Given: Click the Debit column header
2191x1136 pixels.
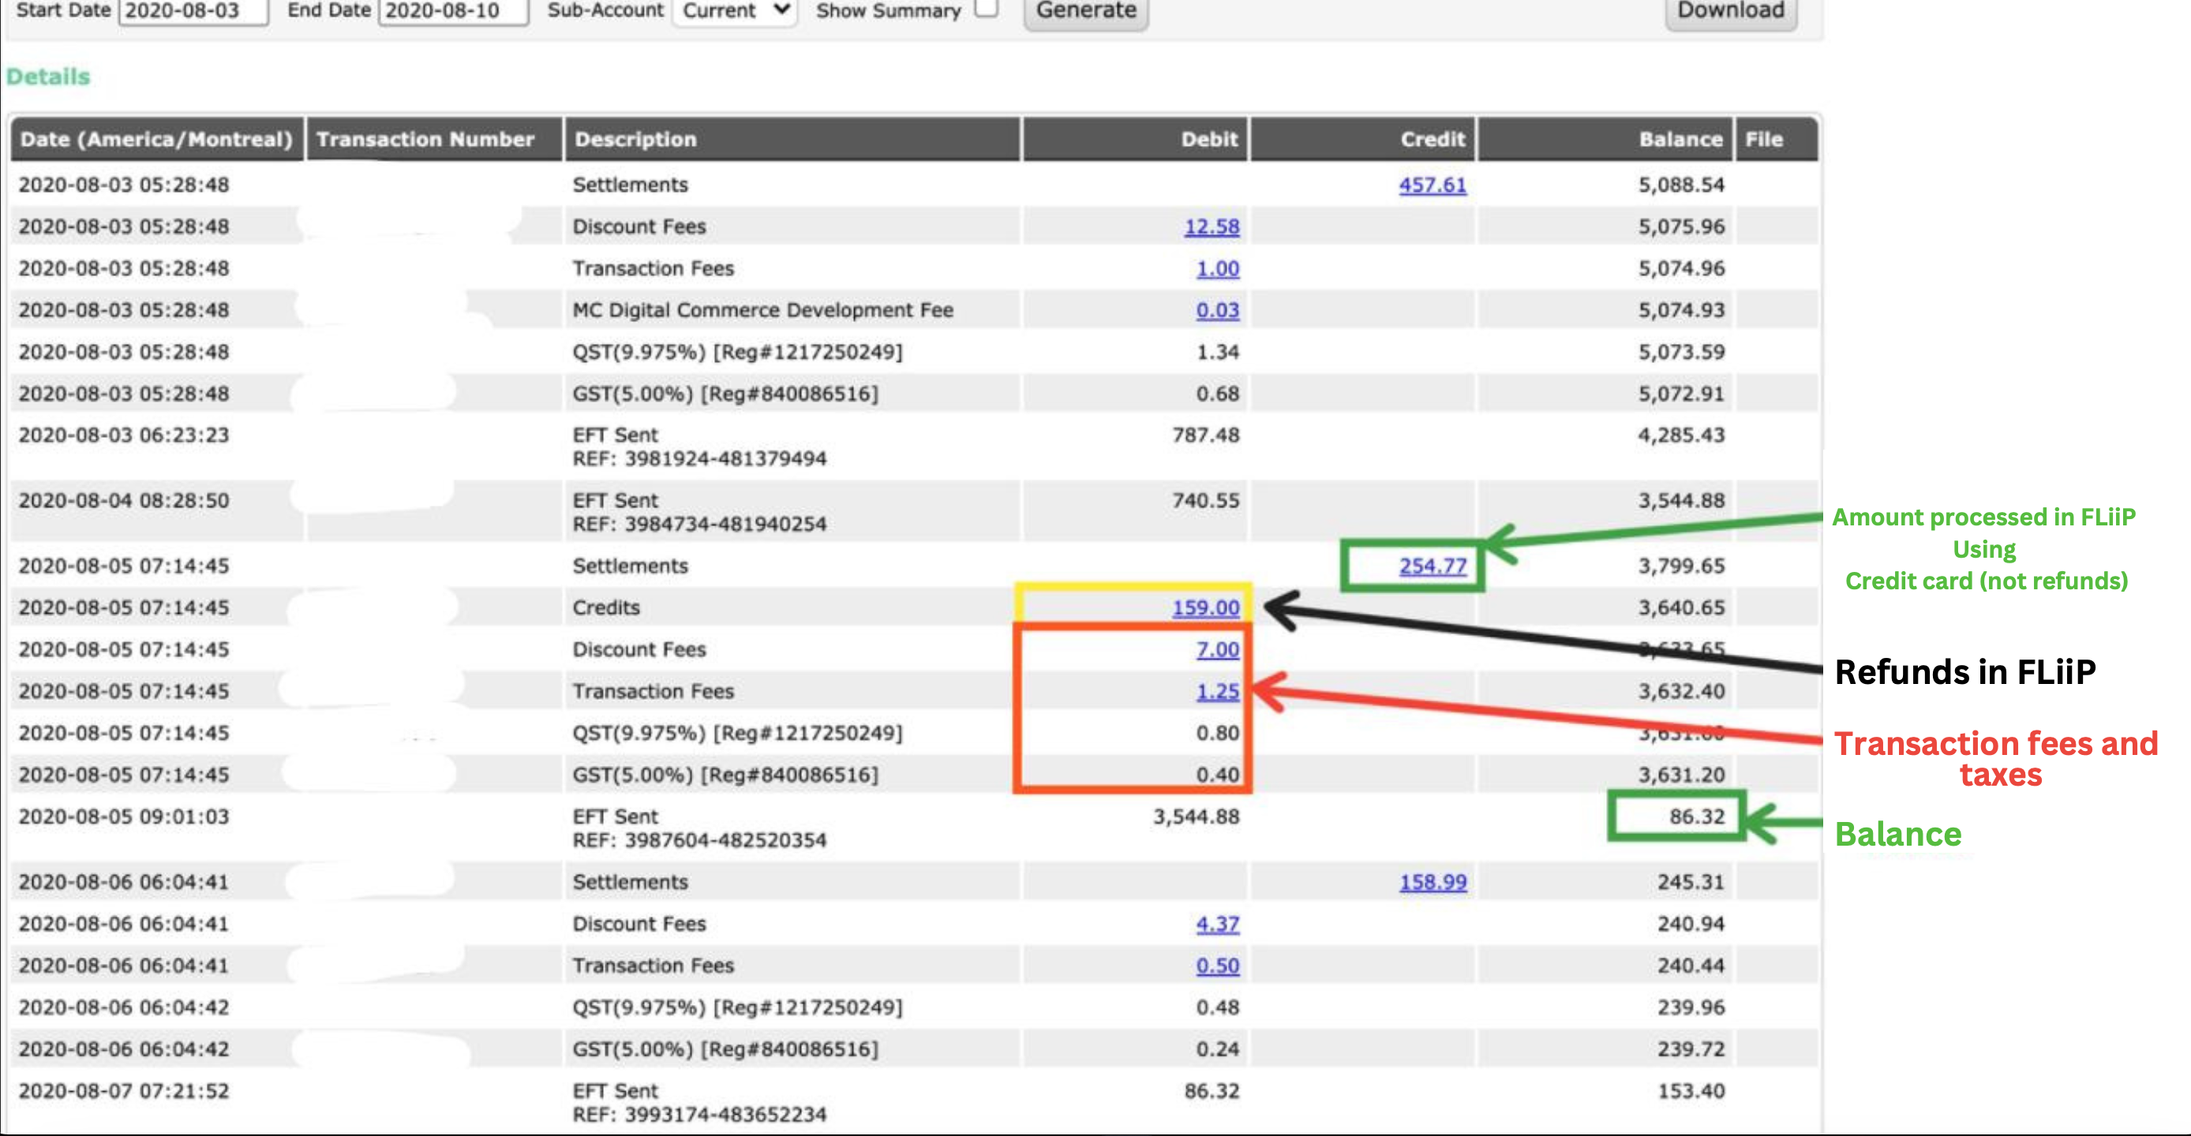Looking at the screenshot, I should pyautogui.click(x=1135, y=140).
